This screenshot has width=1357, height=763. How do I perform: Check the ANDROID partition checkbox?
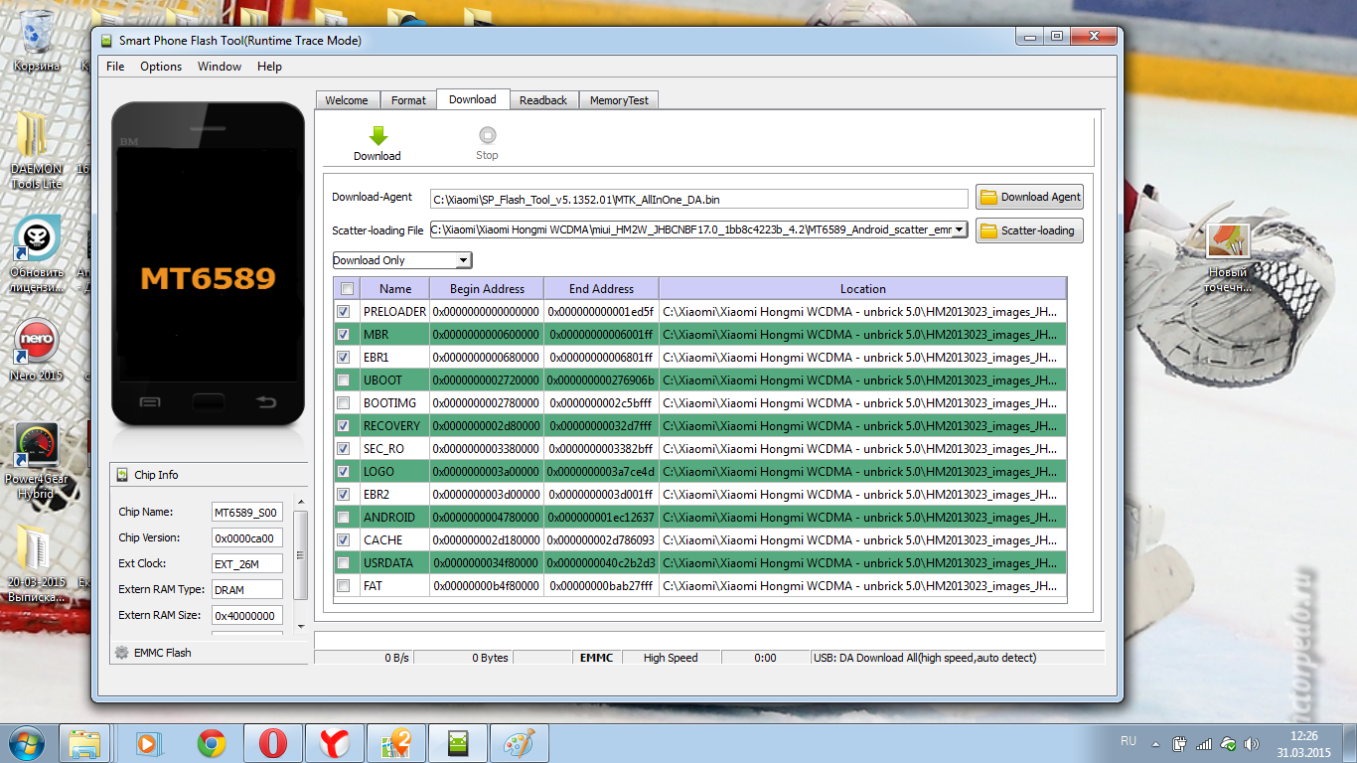tap(344, 517)
